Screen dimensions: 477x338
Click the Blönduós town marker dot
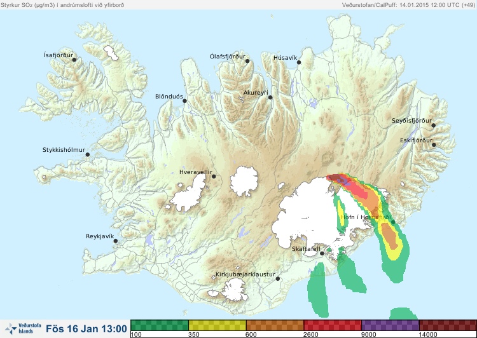pos(184,100)
